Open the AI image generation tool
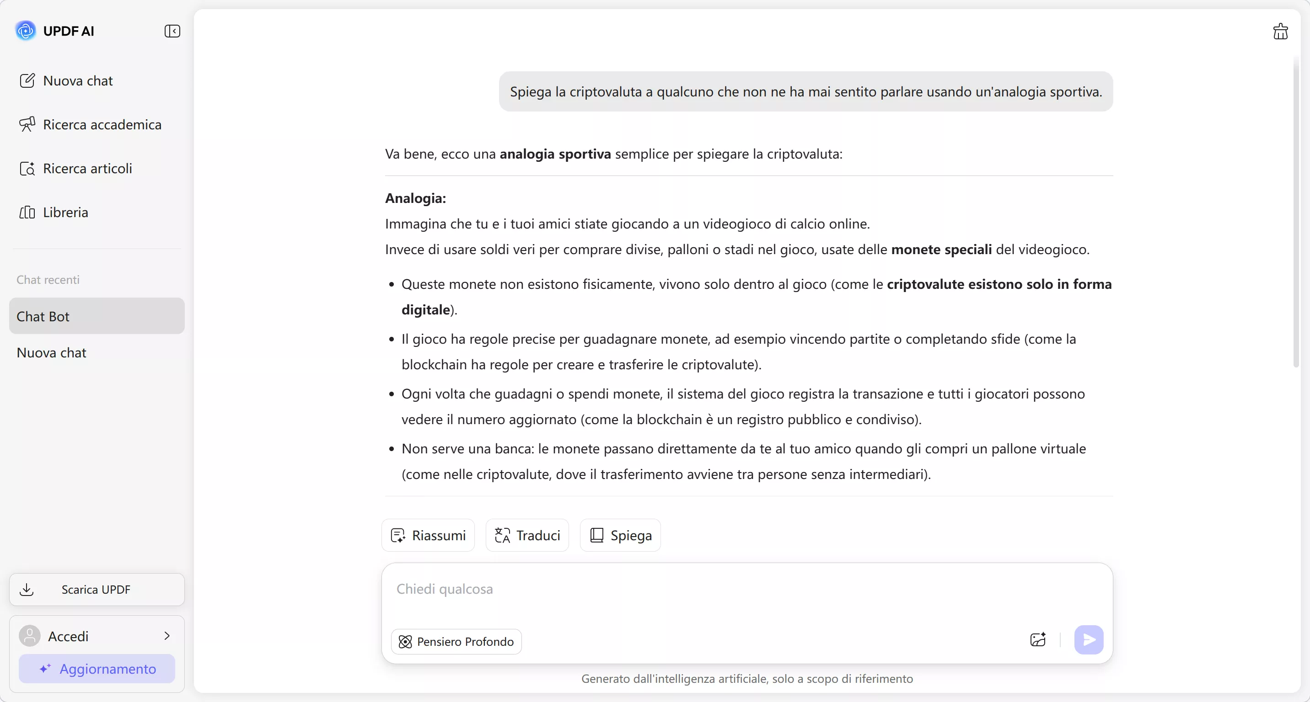 (x=1038, y=640)
